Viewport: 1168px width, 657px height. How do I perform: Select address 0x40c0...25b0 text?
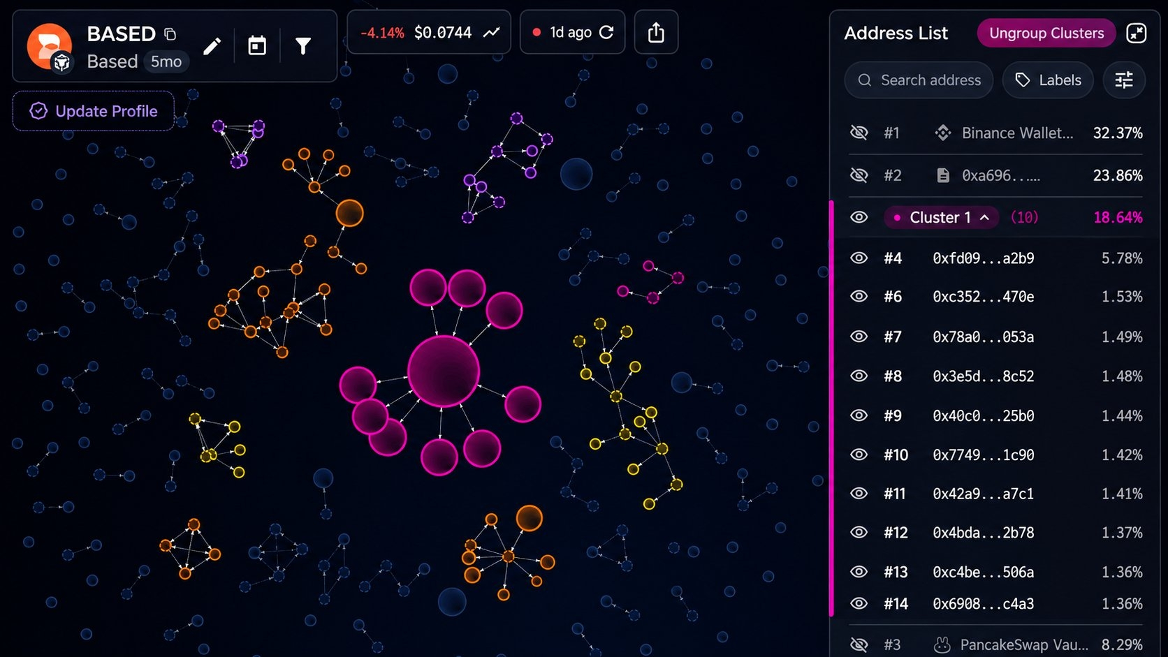984,415
